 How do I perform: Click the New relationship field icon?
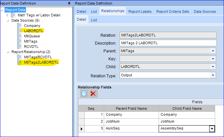[x=84, y=93]
